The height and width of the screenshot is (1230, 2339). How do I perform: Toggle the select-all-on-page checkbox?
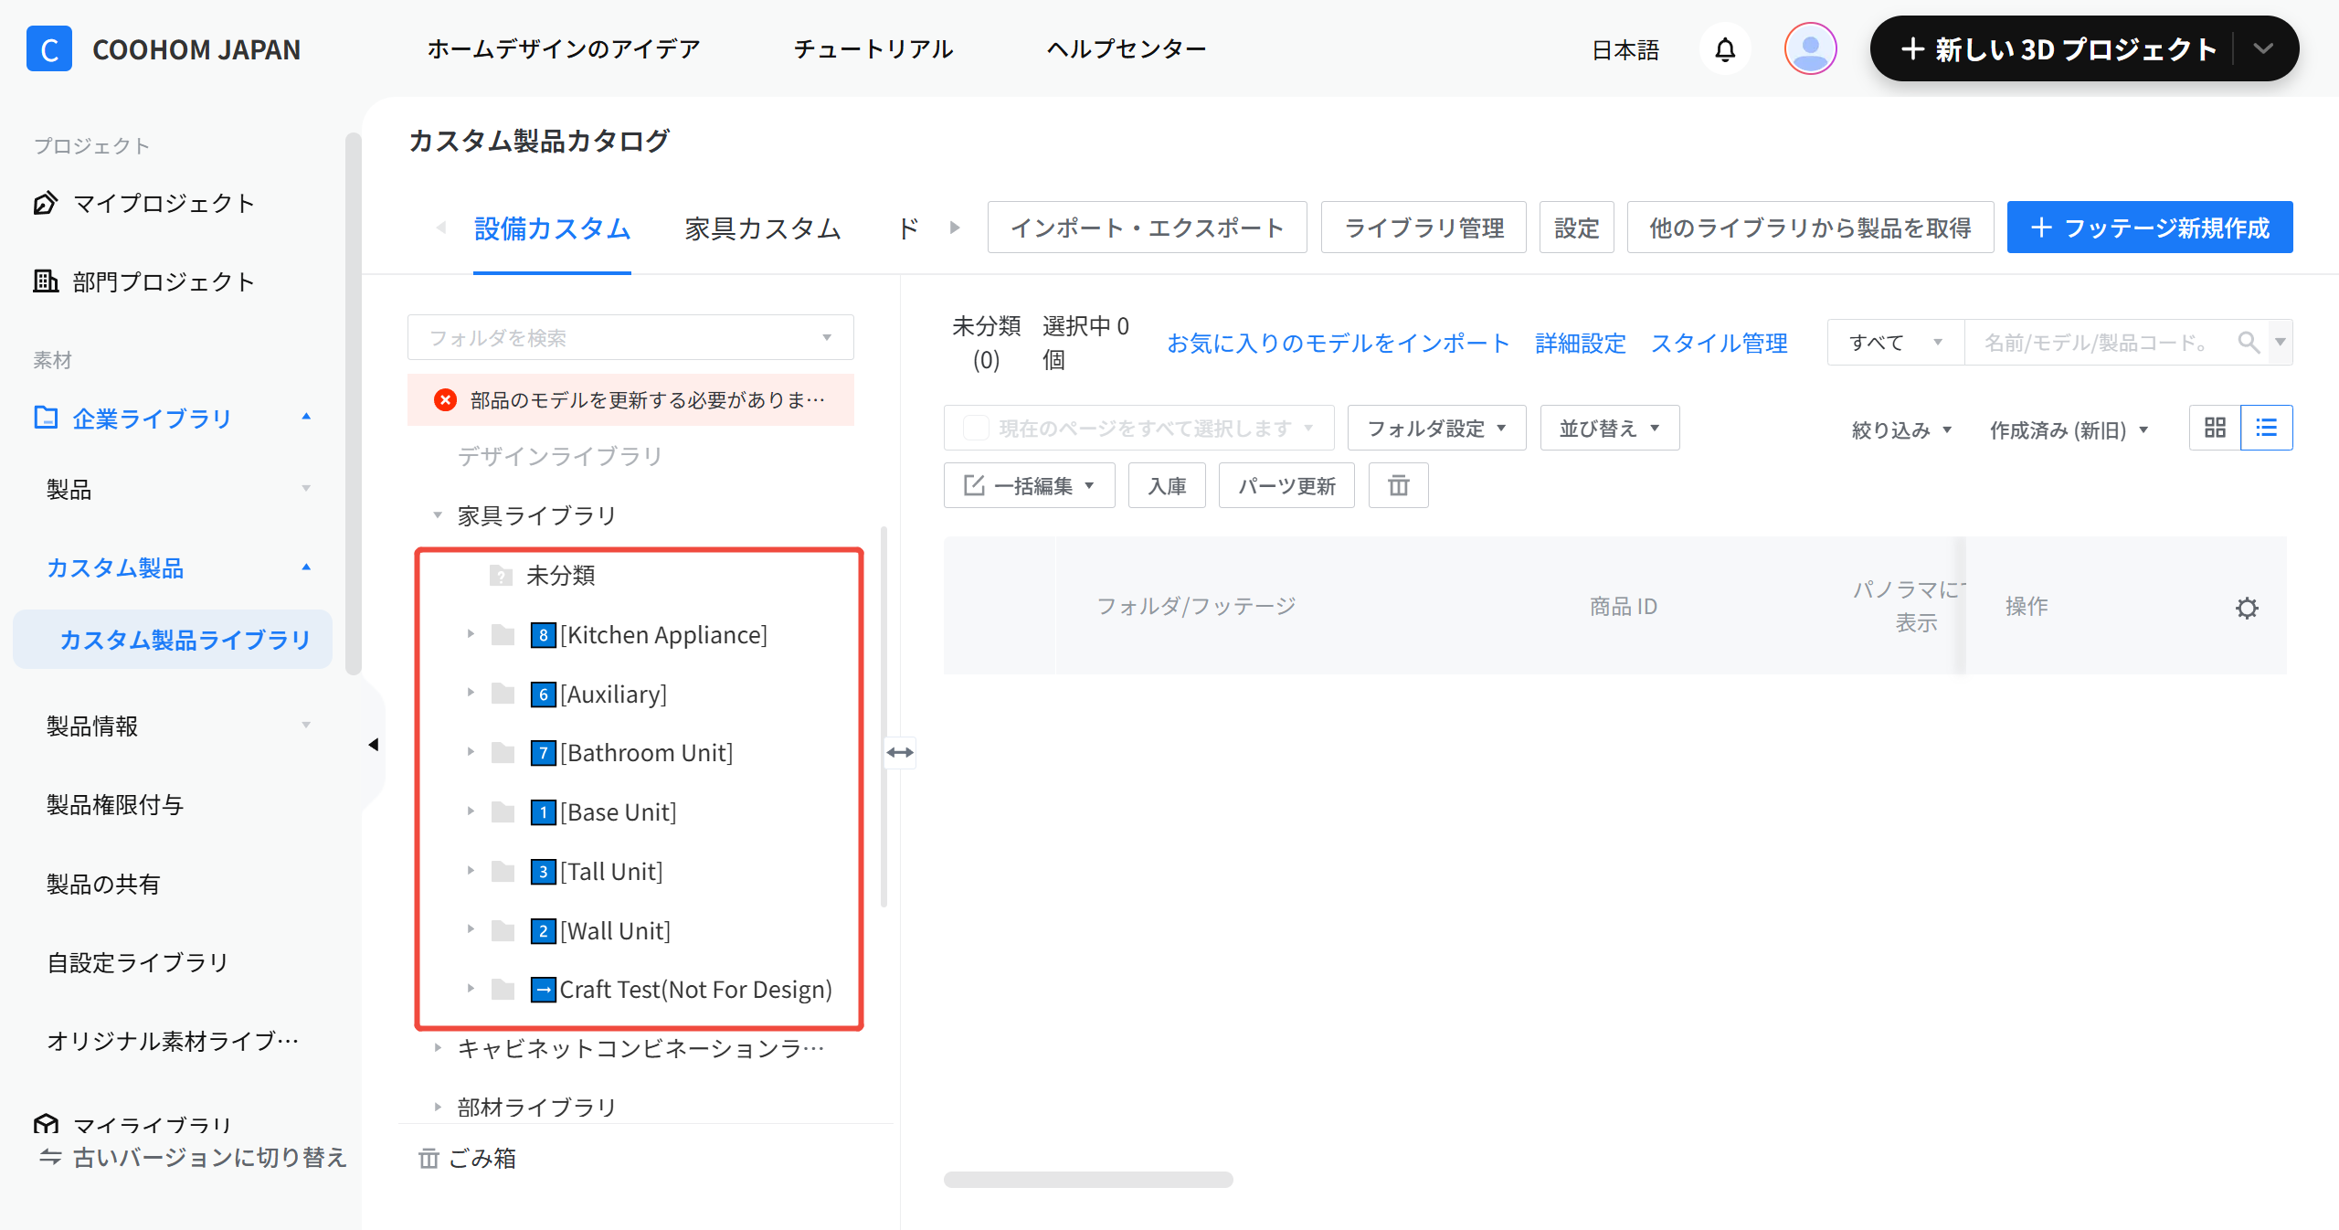tap(976, 428)
